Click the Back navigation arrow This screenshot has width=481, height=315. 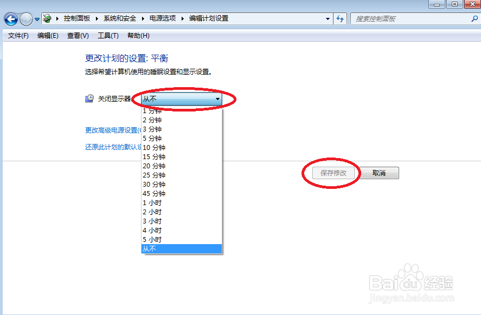pos(11,18)
